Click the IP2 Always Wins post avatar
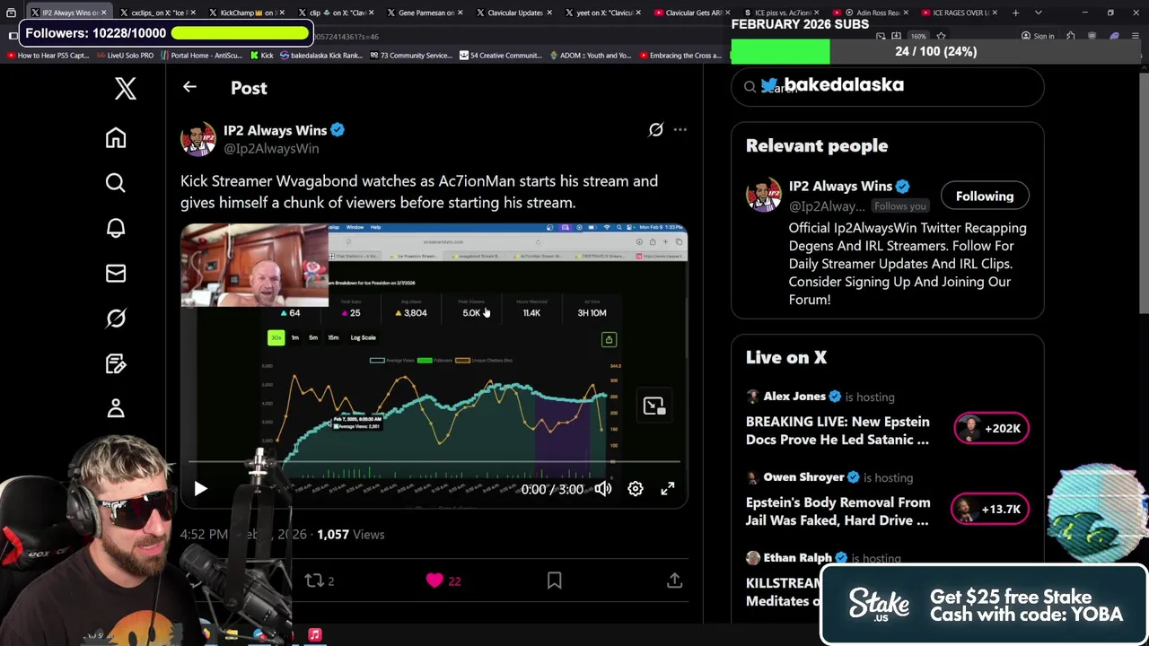The height and width of the screenshot is (646, 1149). tap(198, 139)
